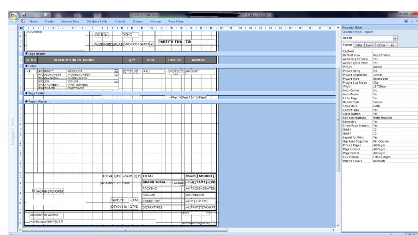Switch to the Event tab in Property Sheet

370,45
